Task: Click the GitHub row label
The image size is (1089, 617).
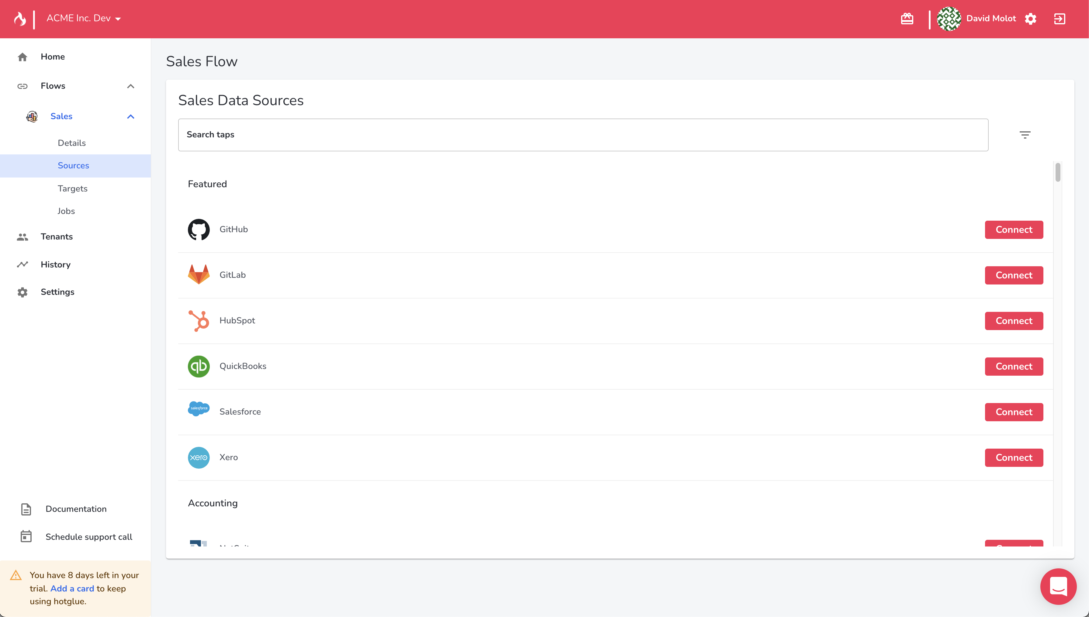Action: tap(233, 229)
